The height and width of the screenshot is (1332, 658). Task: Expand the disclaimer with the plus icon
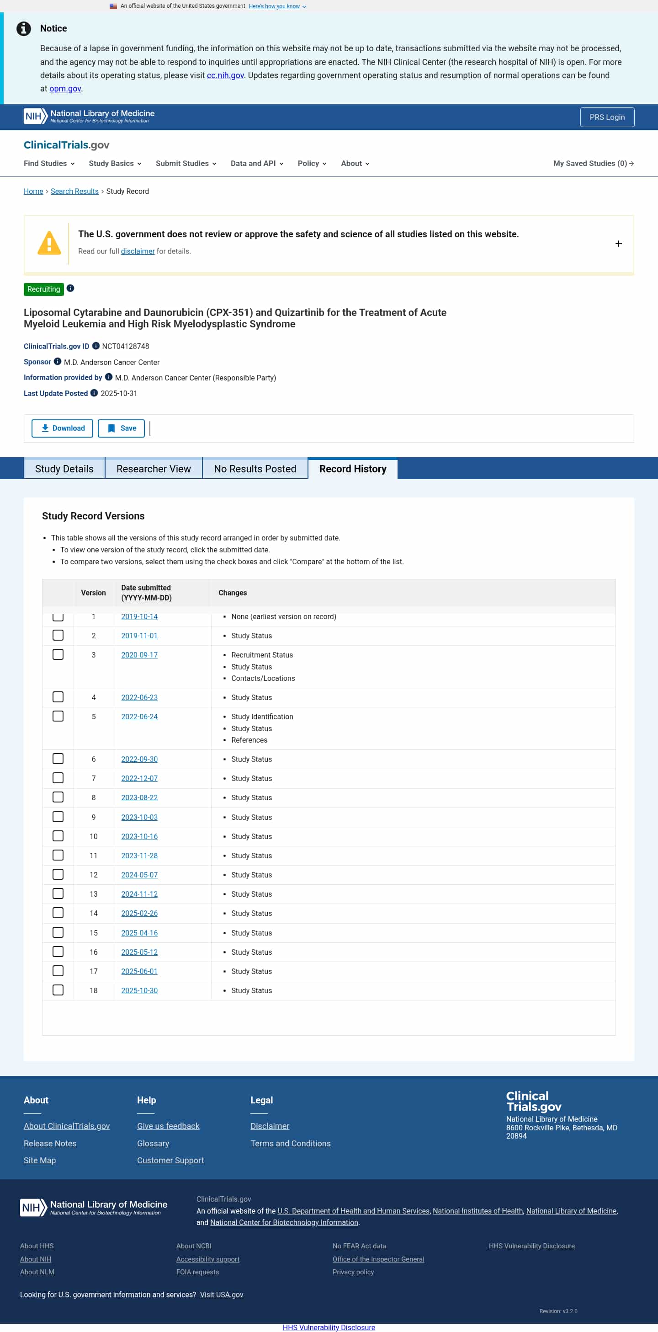click(x=618, y=244)
